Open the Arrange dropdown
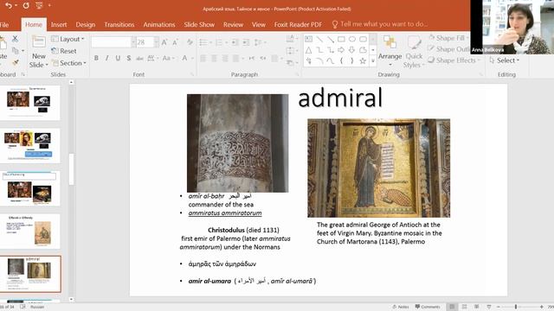Image resolution: width=554 pixels, height=311 pixels. [390, 51]
